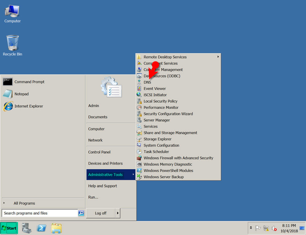This screenshot has height=235, width=306.
Task: Click the taskbar clock and date
Action: [x=289, y=228]
